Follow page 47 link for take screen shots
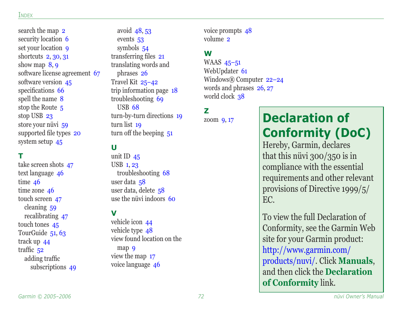 click(70, 165)
